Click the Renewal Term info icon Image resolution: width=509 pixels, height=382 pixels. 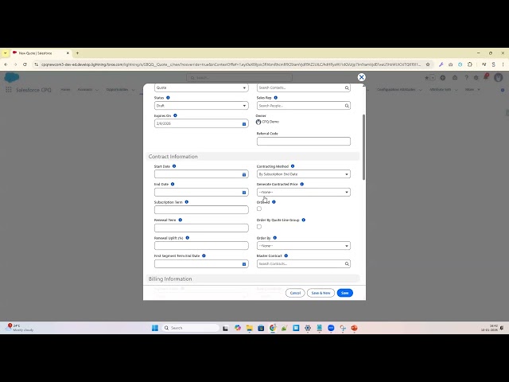coord(181,220)
